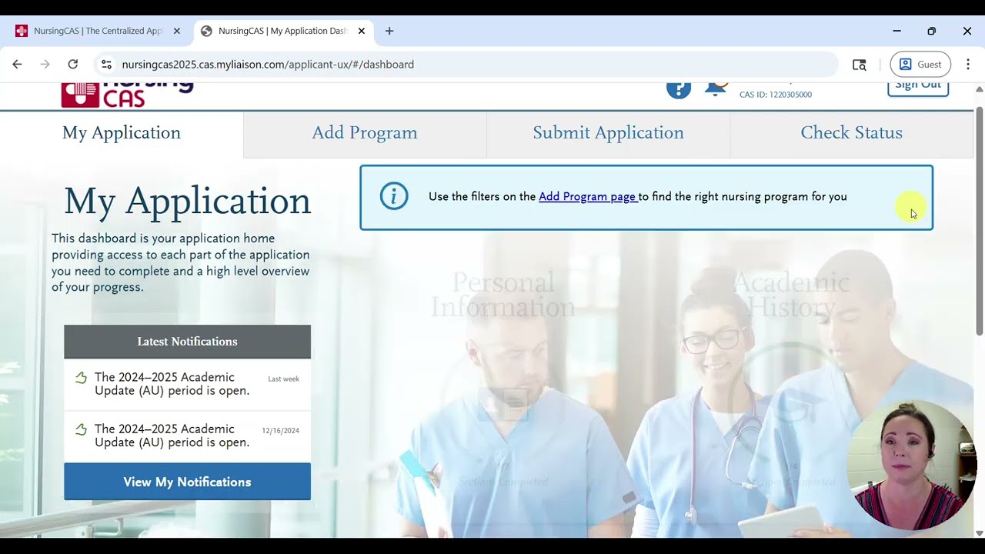
Task: Follow the Add Program page link
Action: tap(587, 196)
